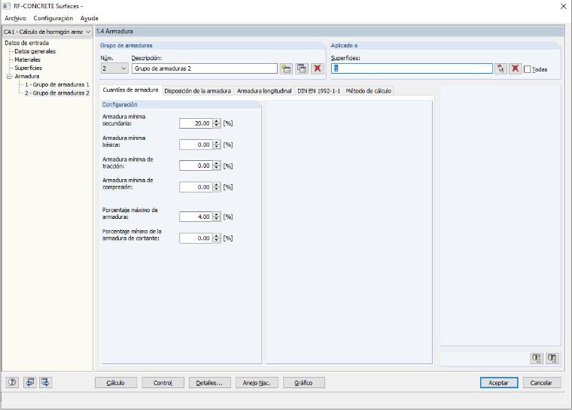
Task: Select Superficies in the tree
Action: [x=28, y=68]
